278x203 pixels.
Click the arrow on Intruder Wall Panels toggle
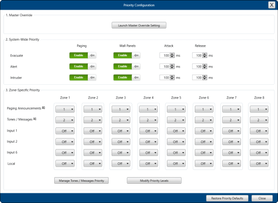click(136, 78)
